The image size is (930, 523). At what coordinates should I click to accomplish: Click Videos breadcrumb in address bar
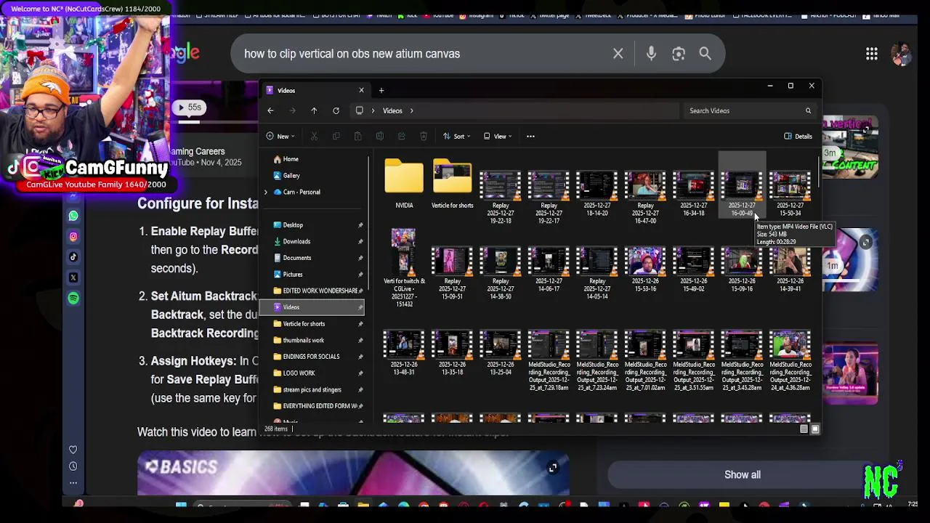pyautogui.click(x=392, y=111)
